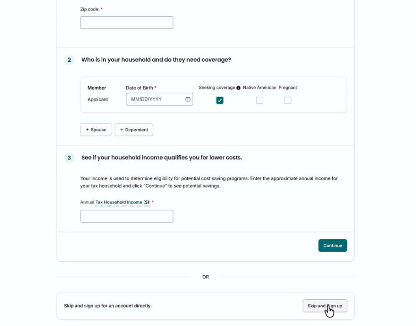416x326 pixels.
Task: Click the step 3 number badge
Action: click(69, 158)
